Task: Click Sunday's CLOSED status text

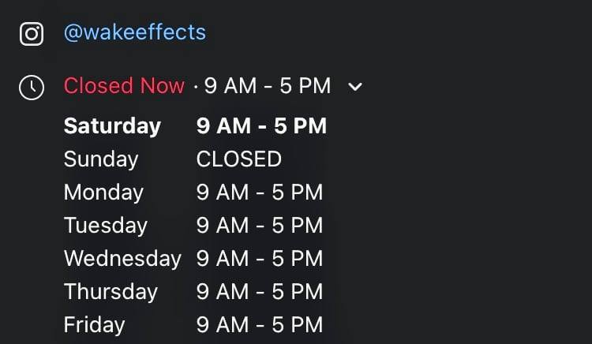Action: coord(239,159)
